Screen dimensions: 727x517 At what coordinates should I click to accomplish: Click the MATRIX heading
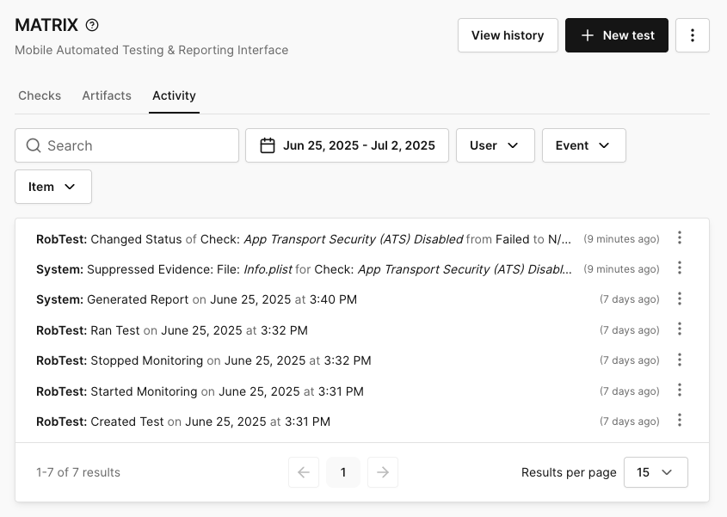tap(46, 25)
